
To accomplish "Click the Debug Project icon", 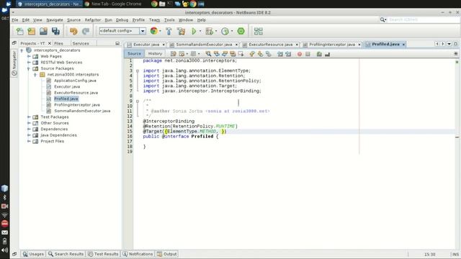I will coord(209,31).
